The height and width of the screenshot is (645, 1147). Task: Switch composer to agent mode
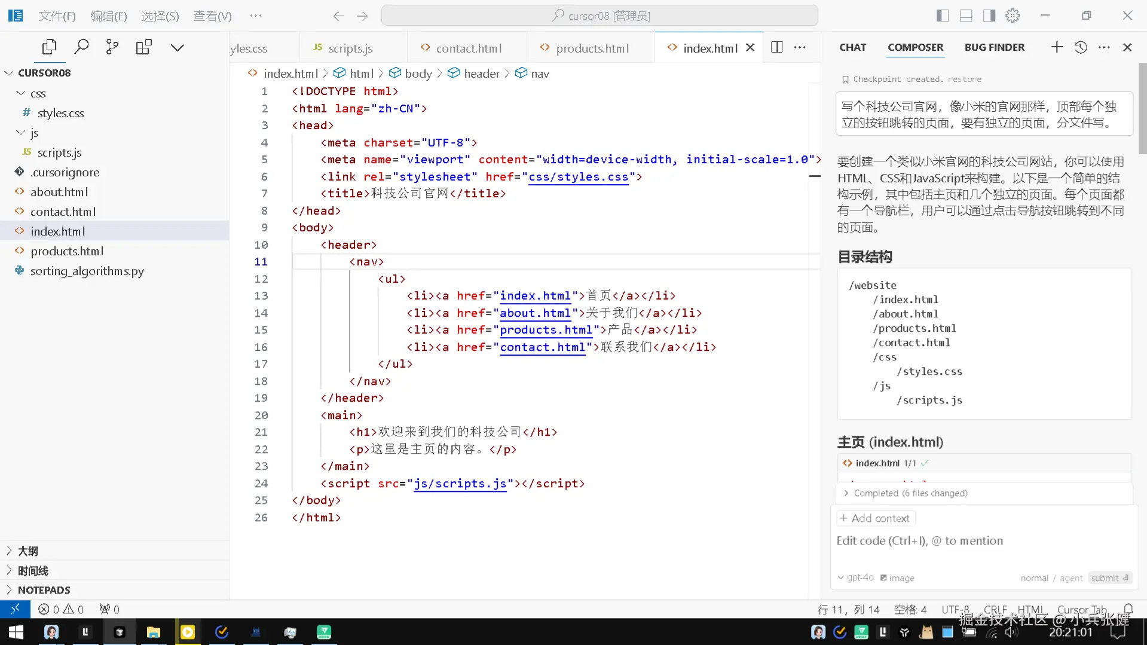pos(1071,578)
